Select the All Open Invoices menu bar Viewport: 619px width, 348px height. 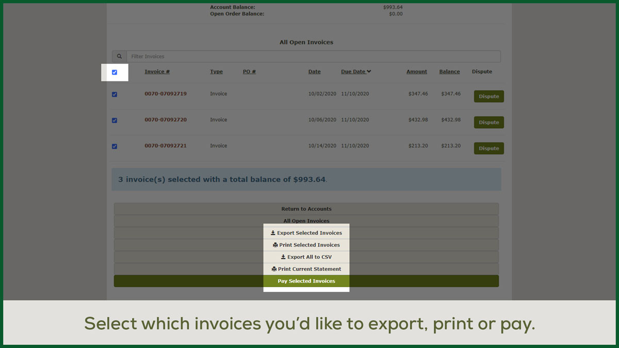(306, 221)
